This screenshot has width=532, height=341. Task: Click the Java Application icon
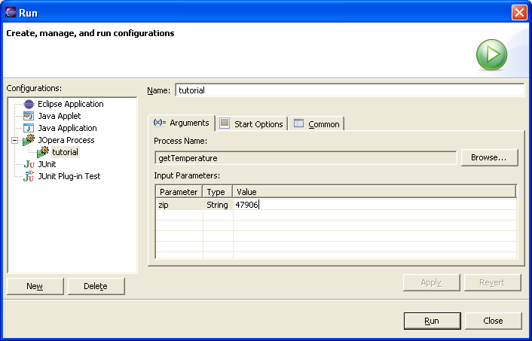point(29,128)
